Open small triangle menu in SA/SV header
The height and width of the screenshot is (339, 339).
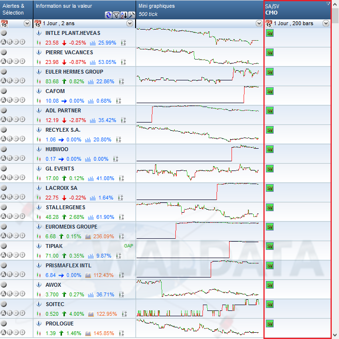pos(328,3)
